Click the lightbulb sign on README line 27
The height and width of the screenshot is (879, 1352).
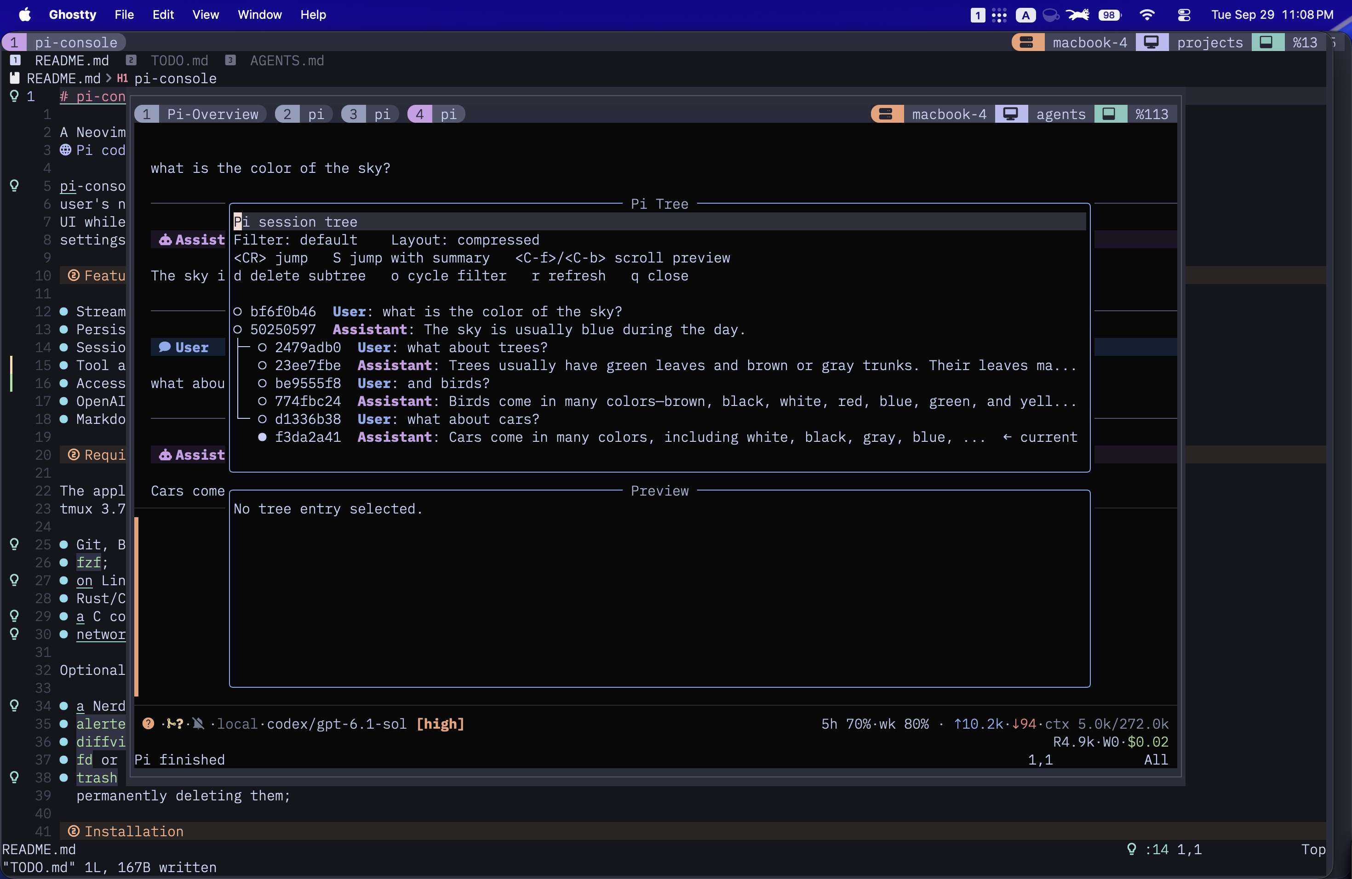14,580
